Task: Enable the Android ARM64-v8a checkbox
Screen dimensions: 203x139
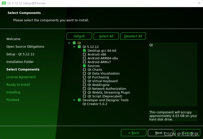Action: coord(84,58)
